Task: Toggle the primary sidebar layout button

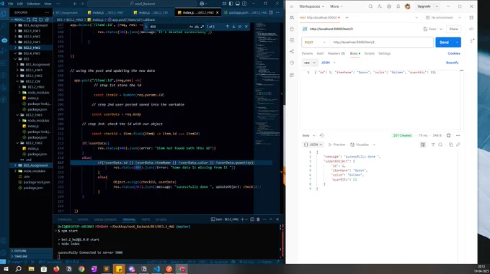Action: [x=231, y=4]
